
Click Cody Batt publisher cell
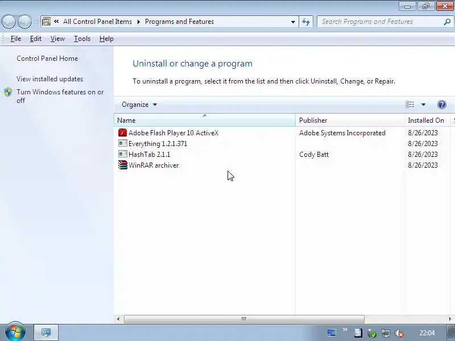314,154
